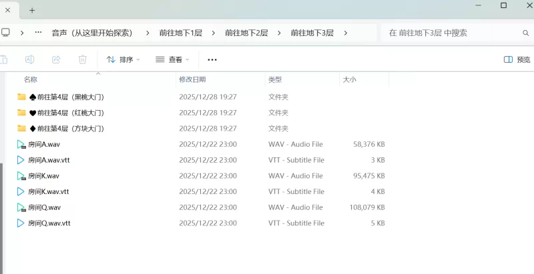Select the 房间A.wav.vtt subtitle file icon
534x274 pixels.
pyautogui.click(x=21, y=160)
